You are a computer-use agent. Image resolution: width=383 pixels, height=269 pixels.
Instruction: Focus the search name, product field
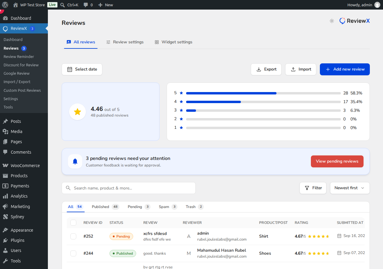click(129, 188)
